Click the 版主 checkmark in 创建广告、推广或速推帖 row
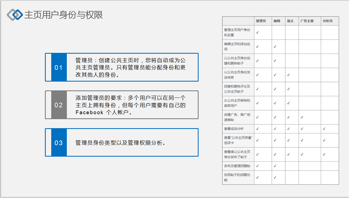 coord(288,117)
